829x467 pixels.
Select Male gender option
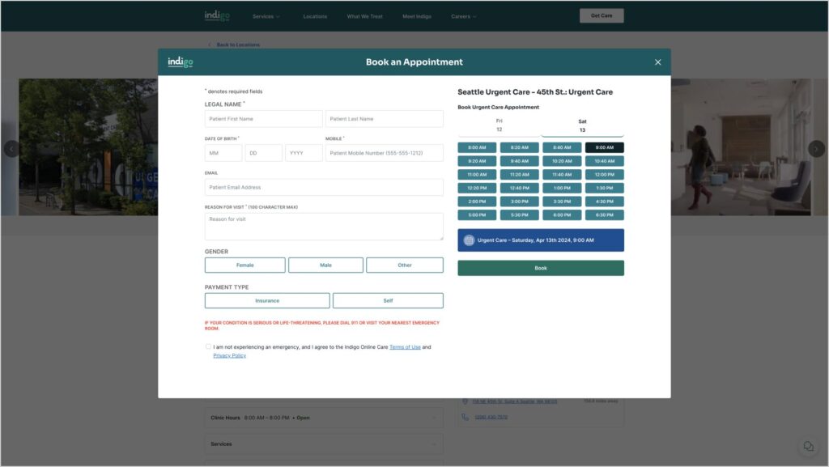tap(325, 265)
